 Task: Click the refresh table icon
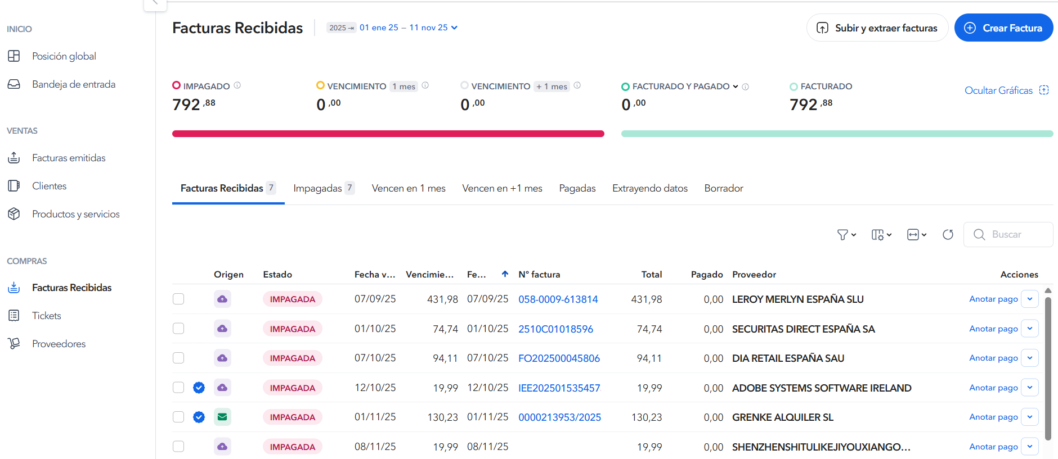pos(948,235)
